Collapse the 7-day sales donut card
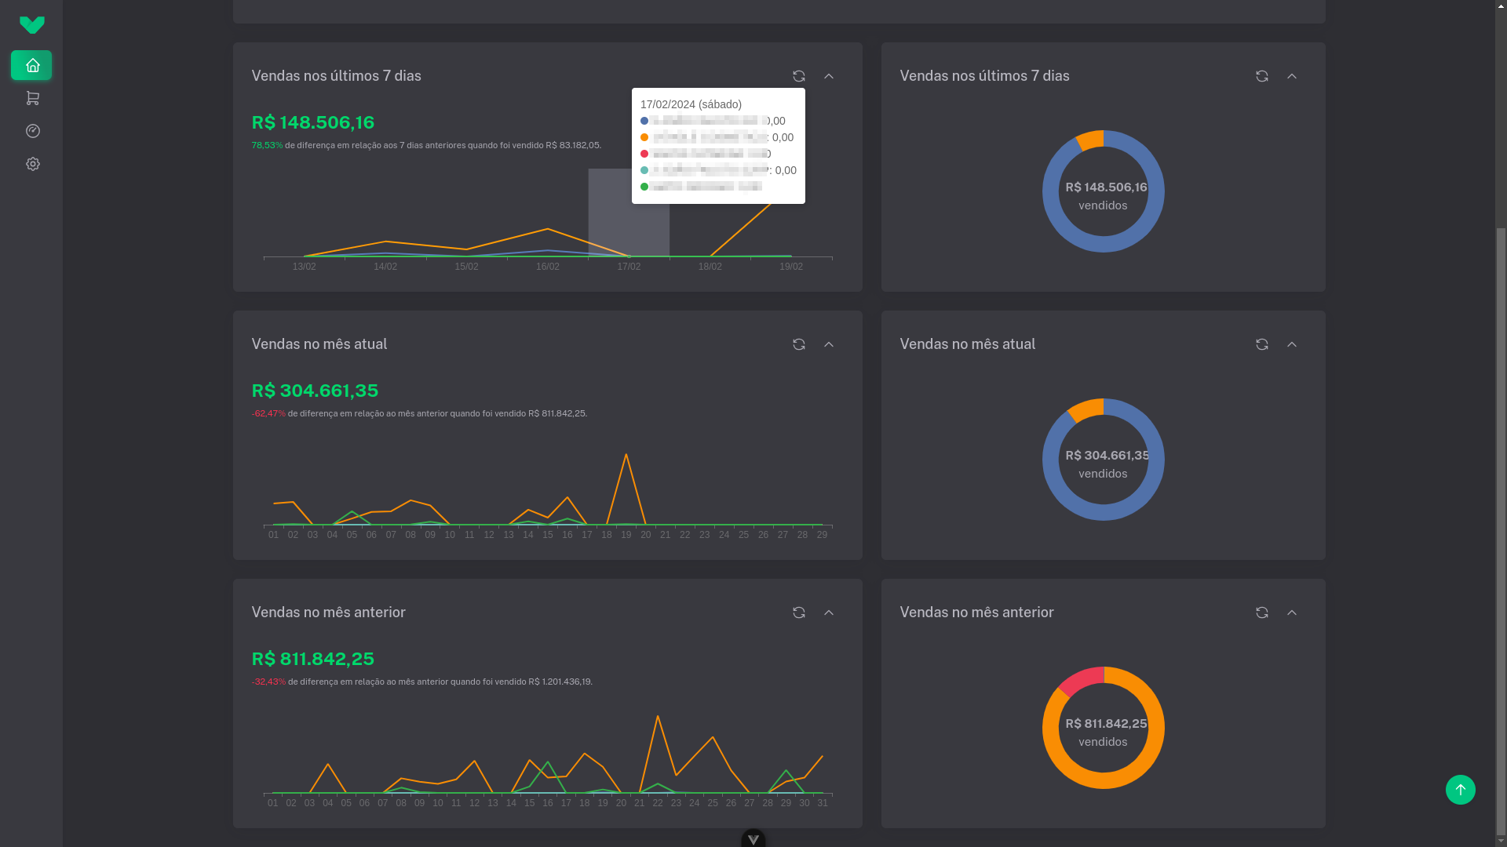Viewport: 1507px width, 847px height. pyautogui.click(x=1291, y=76)
